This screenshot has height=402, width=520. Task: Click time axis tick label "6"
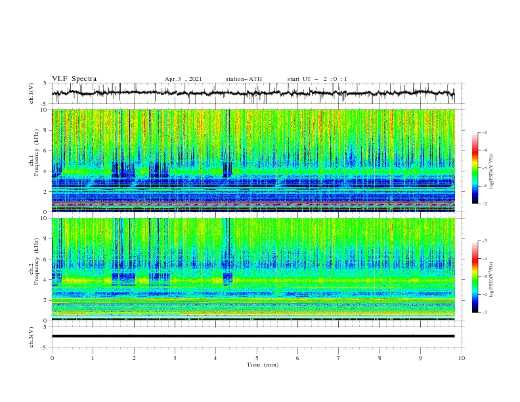click(x=297, y=358)
